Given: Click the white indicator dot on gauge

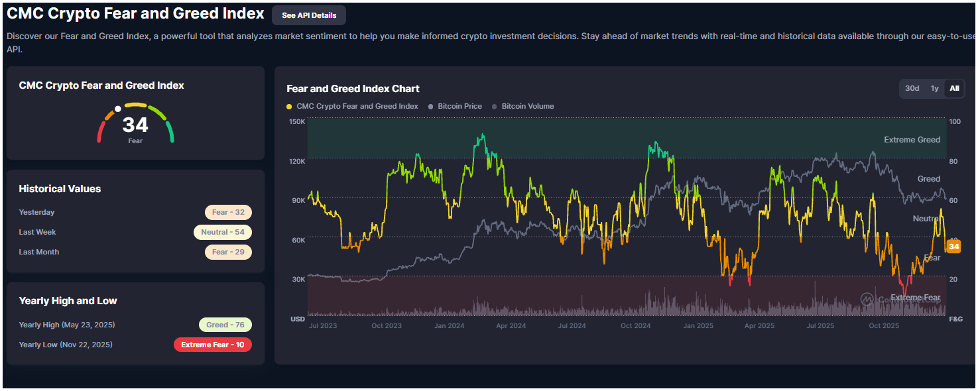Looking at the screenshot, I should pos(118,109).
